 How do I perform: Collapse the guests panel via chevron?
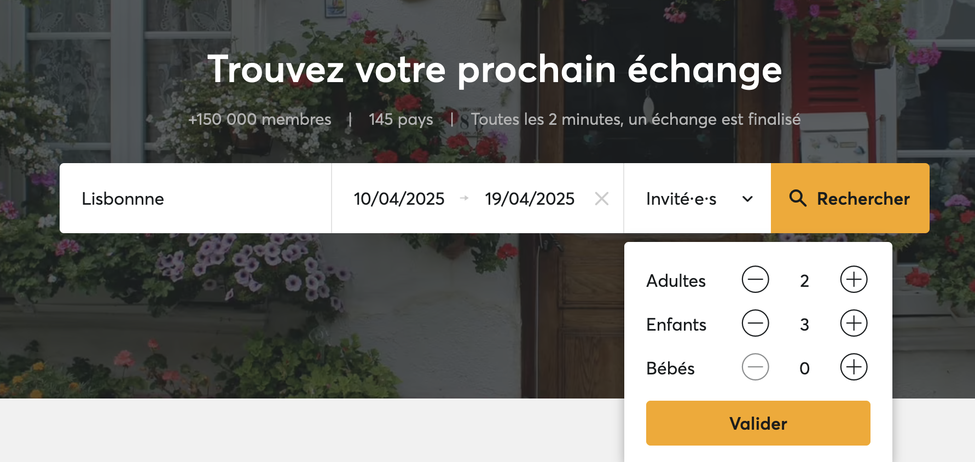[x=747, y=199]
